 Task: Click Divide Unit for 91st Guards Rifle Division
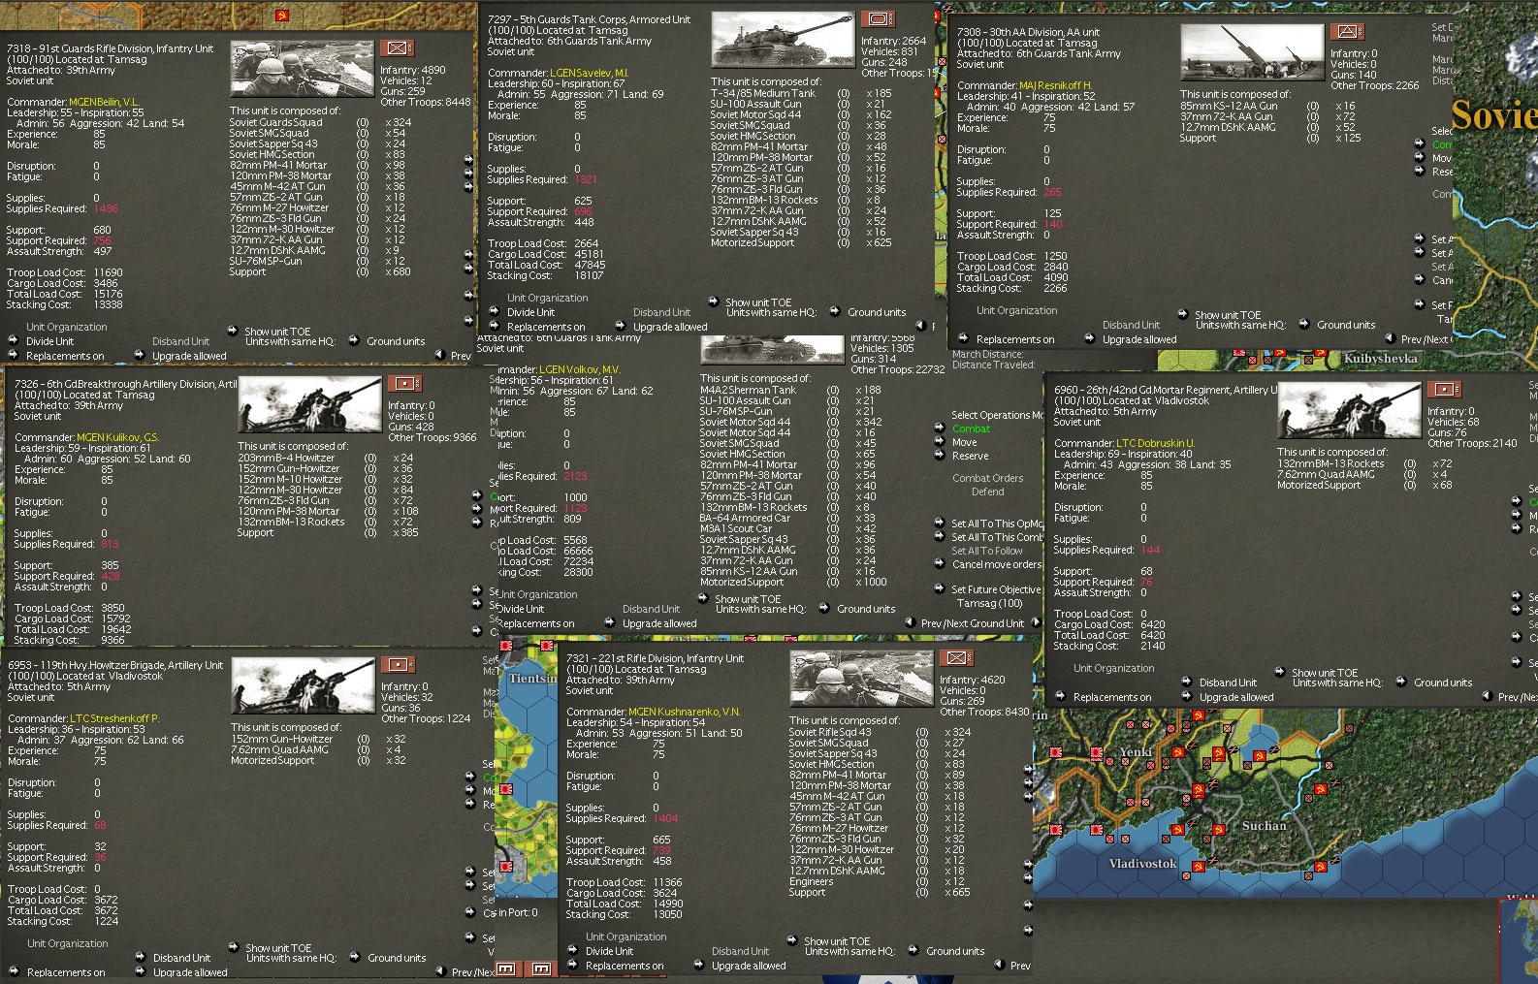pos(49,341)
